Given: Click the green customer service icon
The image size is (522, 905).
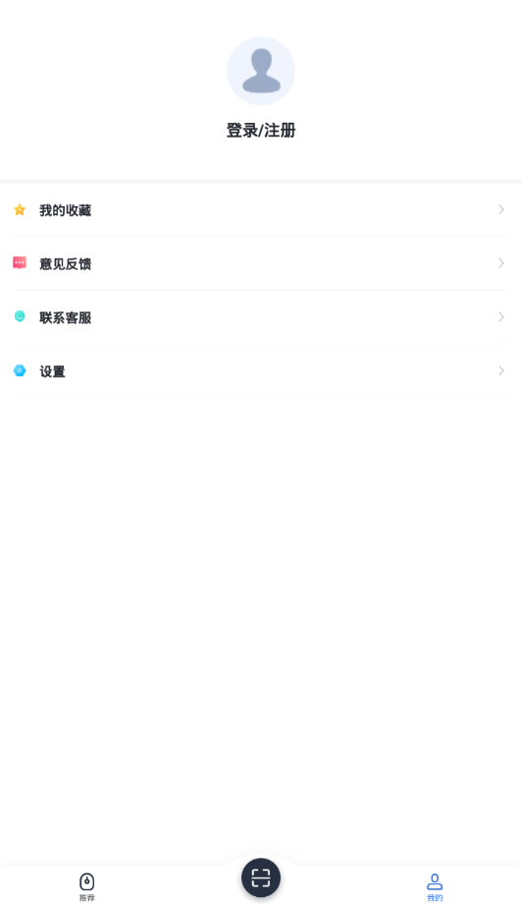Looking at the screenshot, I should 20,316.
